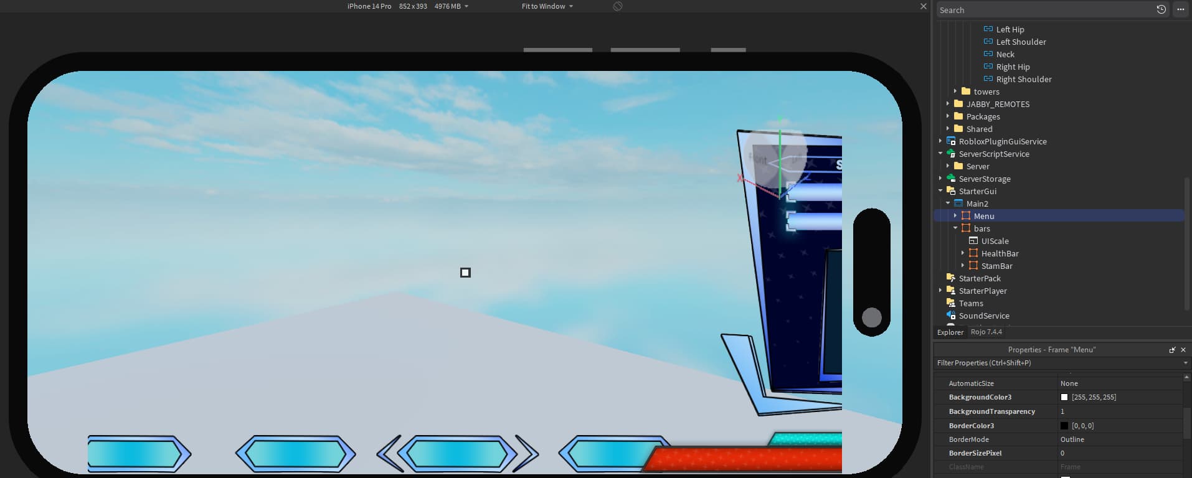This screenshot has width=1192, height=478.
Task: Click the SoundService icon
Action: [x=951, y=316]
